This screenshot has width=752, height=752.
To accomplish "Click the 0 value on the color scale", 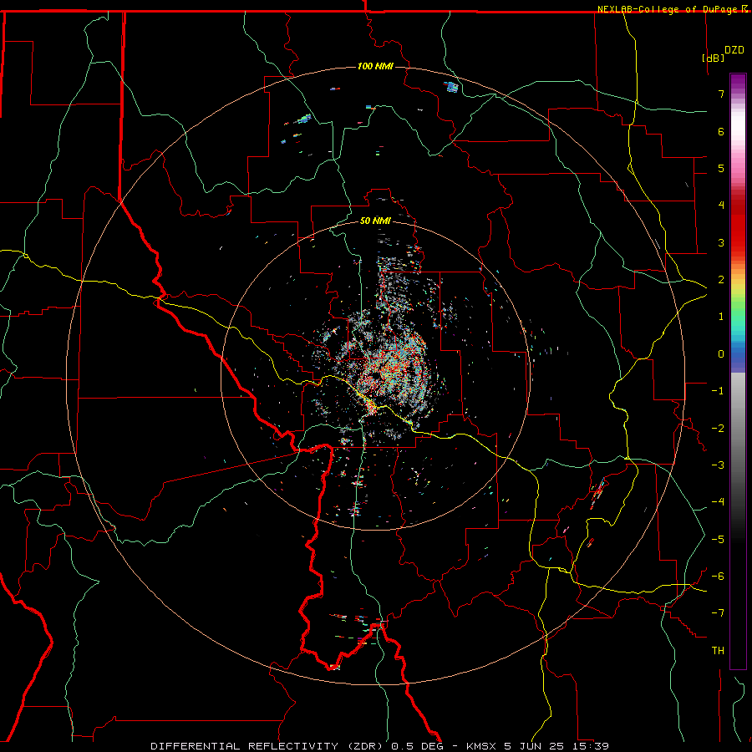I will (721, 354).
